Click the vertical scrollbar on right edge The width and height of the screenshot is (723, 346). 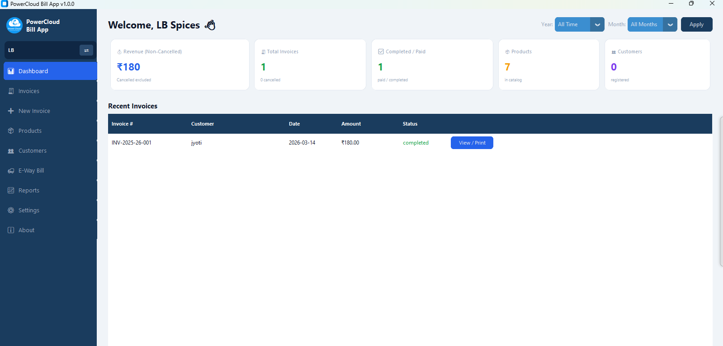click(x=721, y=190)
